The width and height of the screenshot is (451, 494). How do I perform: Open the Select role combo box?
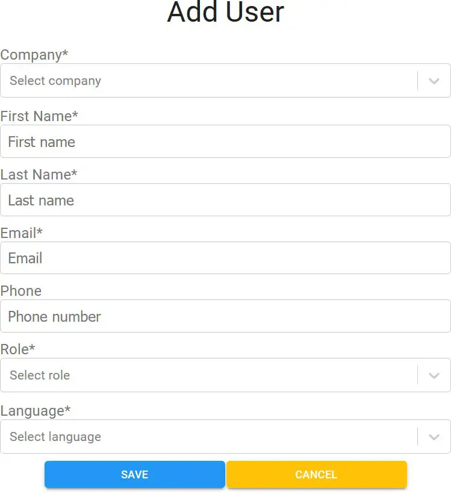coord(208,375)
